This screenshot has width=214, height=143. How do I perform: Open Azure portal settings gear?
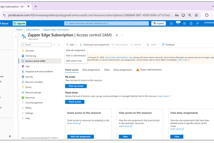click(x=184, y=23)
